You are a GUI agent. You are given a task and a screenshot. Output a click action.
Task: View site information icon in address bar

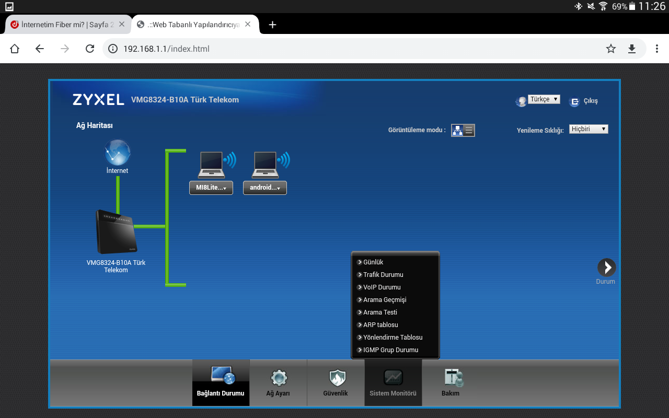point(113,49)
